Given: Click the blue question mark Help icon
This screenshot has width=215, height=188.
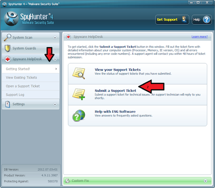Looking at the screenshot, I should click(206, 19).
